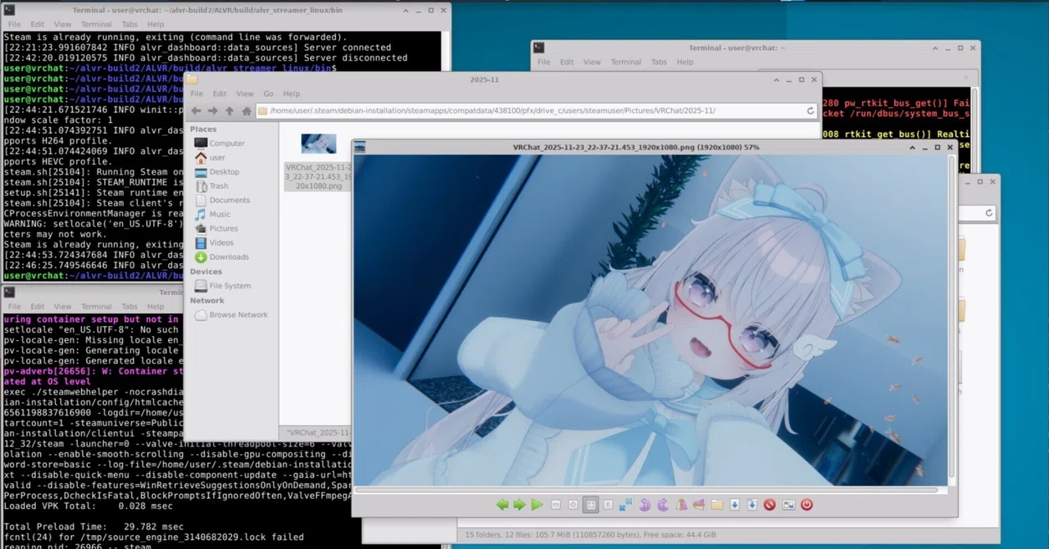Click the viewer's vertical scrollbar
Screen dimensions: 1049x549
[951, 315]
